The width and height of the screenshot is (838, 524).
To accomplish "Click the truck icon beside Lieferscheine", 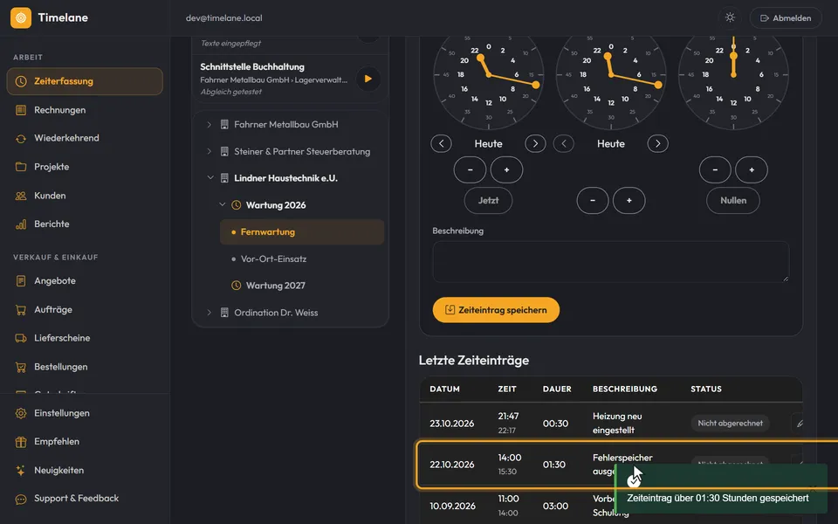I will [x=21, y=338].
